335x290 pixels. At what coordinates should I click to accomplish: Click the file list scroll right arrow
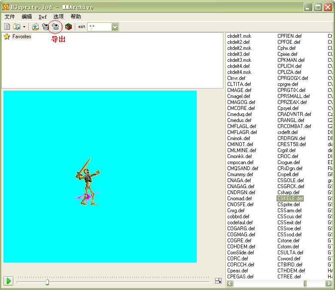pos(329,284)
